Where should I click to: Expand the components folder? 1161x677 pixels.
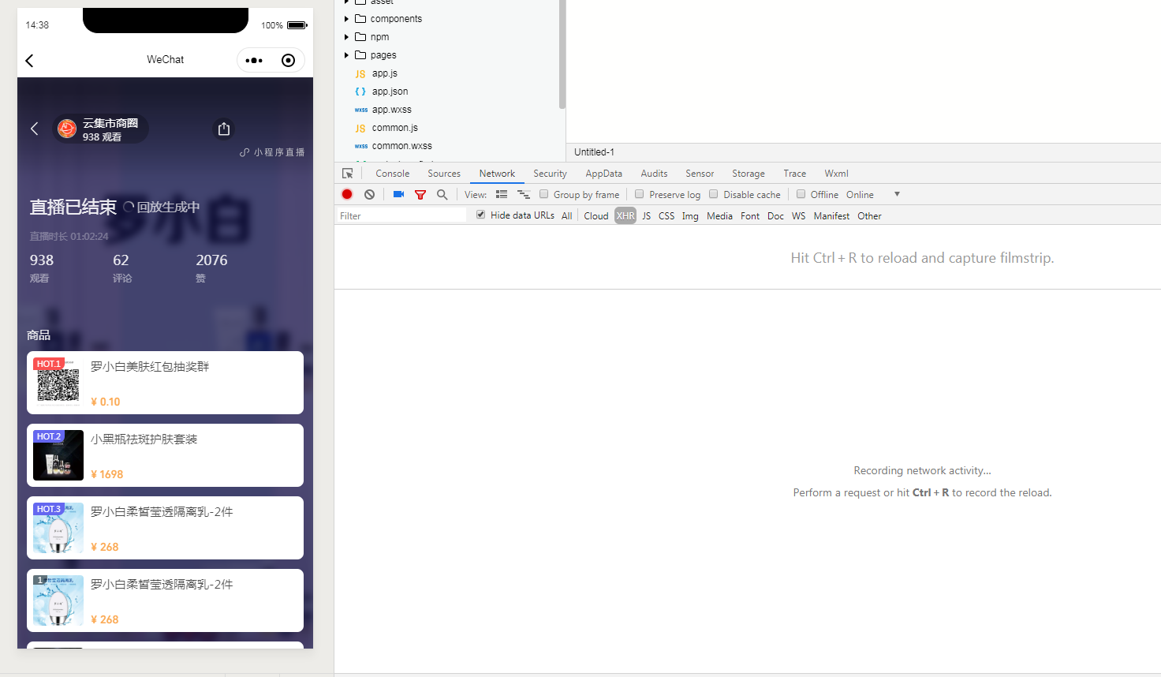[x=346, y=19]
